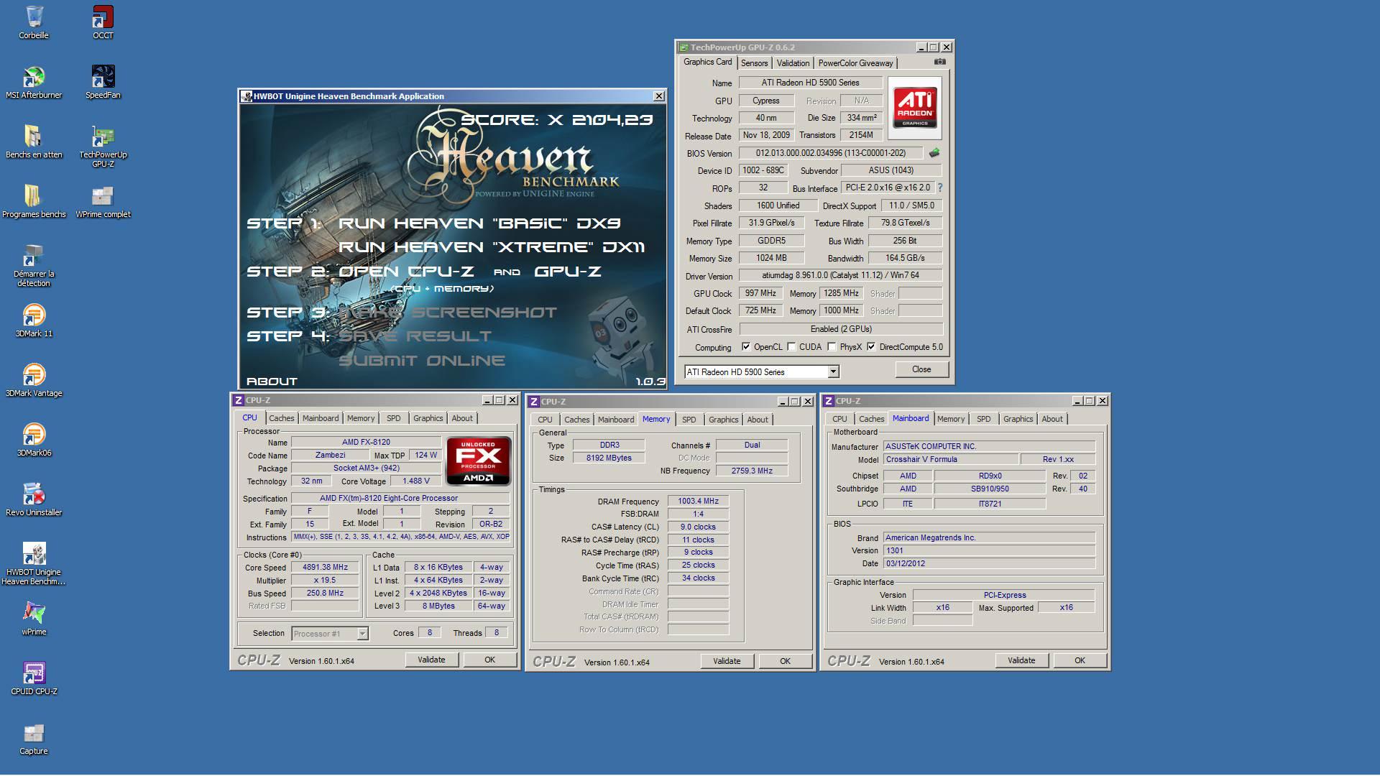
Task: Click ABOUT in HWBOT Heaven window
Action: pyautogui.click(x=272, y=382)
